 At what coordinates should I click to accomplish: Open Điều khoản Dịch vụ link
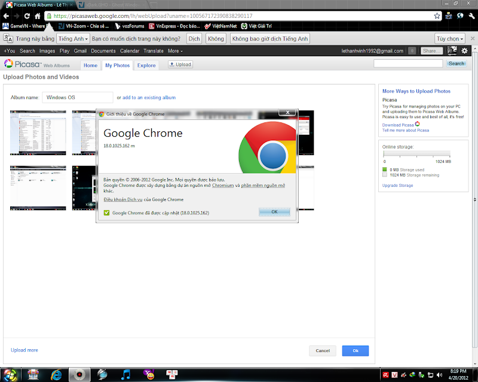coord(123,199)
